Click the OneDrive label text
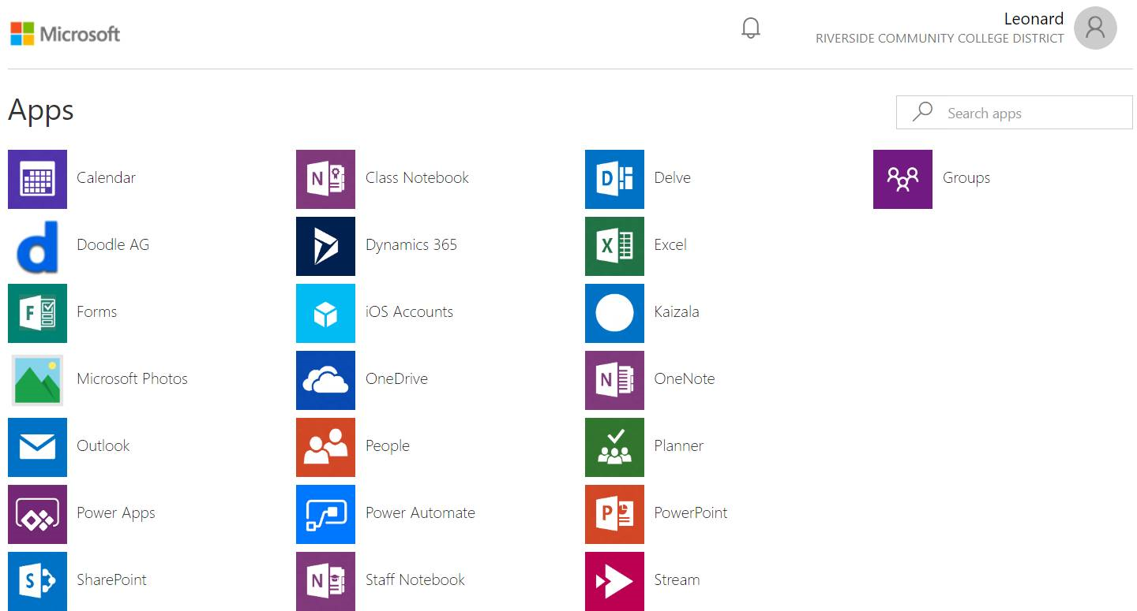The width and height of the screenshot is (1137, 611). (x=396, y=378)
